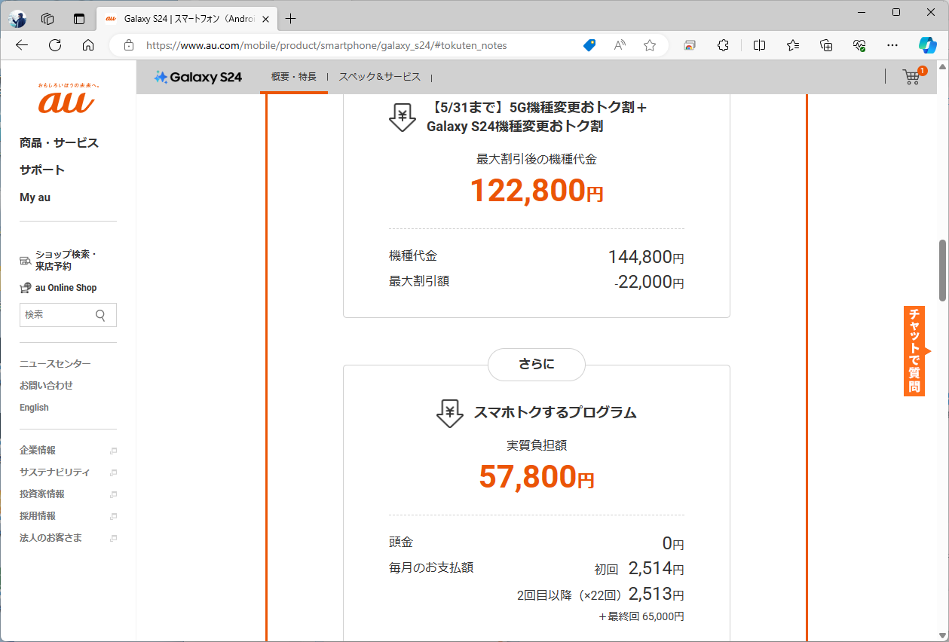Click the browser back arrow

click(22, 45)
